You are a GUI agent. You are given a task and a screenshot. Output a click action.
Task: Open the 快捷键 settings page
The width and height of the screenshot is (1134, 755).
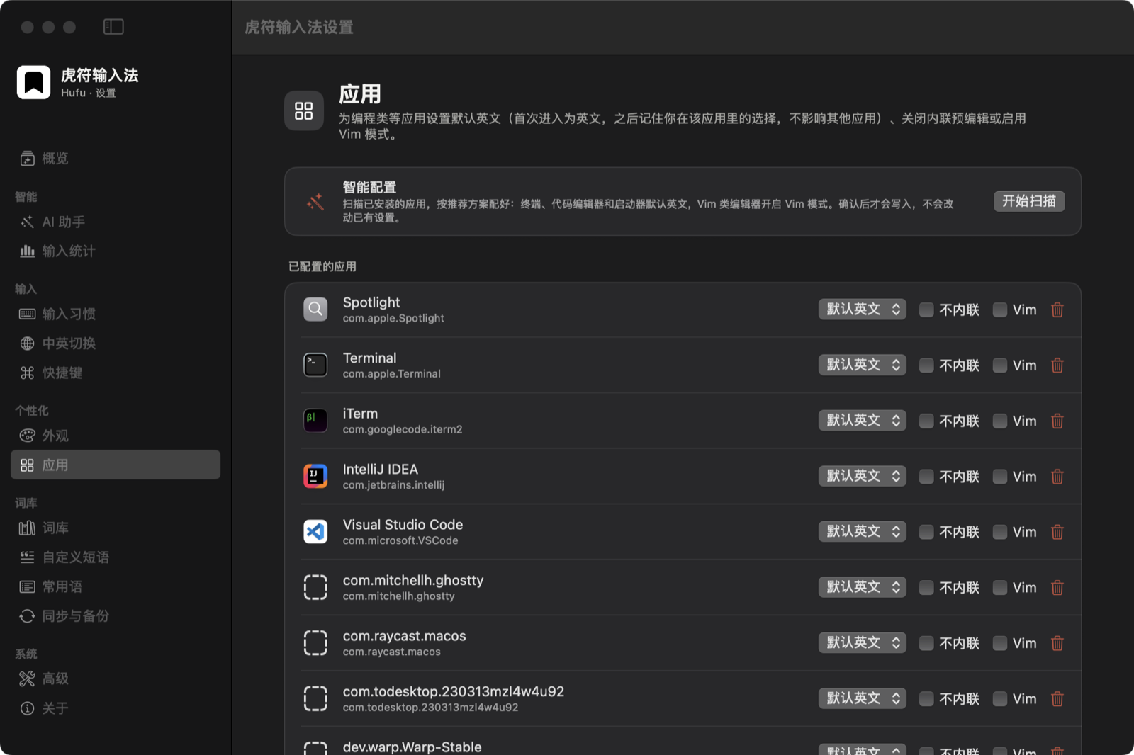coord(116,373)
